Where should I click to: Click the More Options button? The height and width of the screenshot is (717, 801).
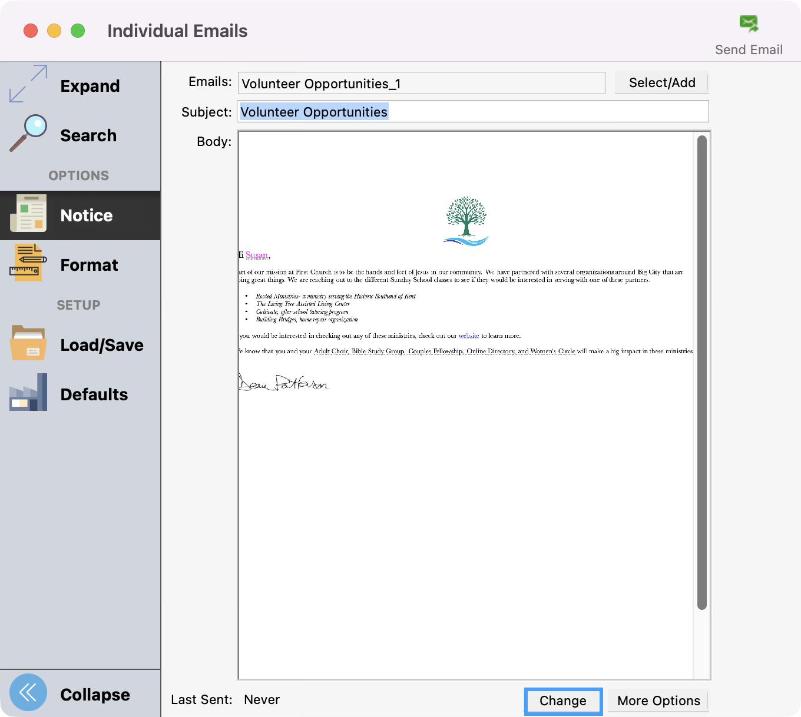pos(658,701)
